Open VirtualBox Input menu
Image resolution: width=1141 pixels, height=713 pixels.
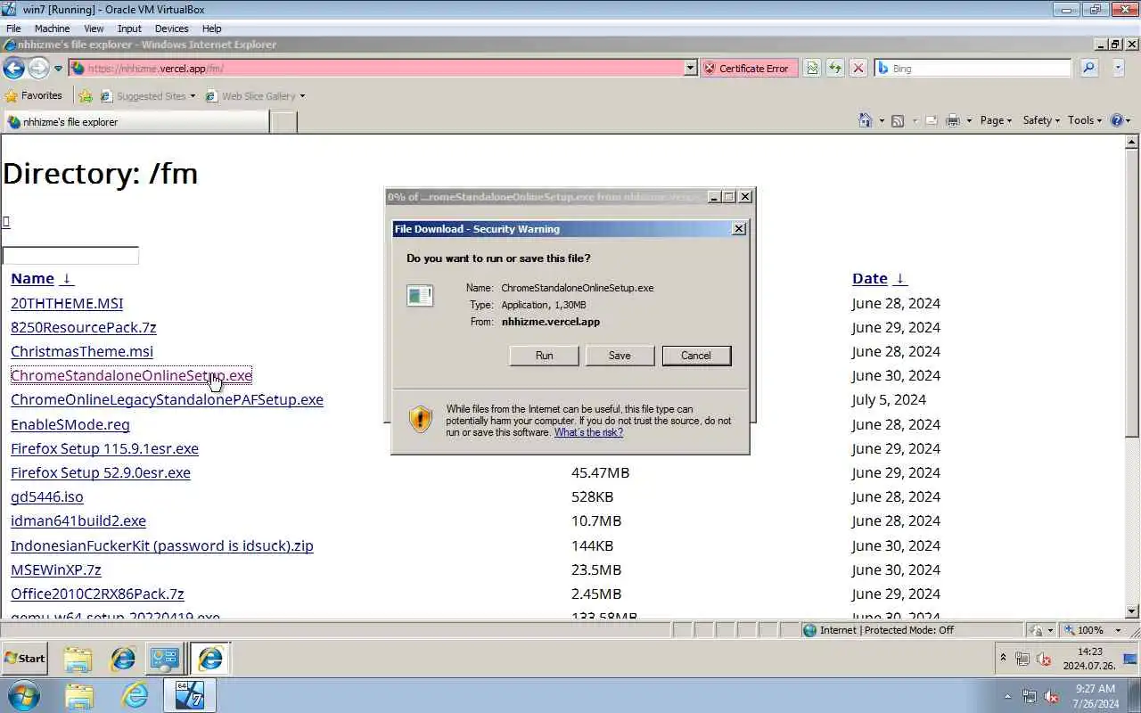click(x=129, y=29)
